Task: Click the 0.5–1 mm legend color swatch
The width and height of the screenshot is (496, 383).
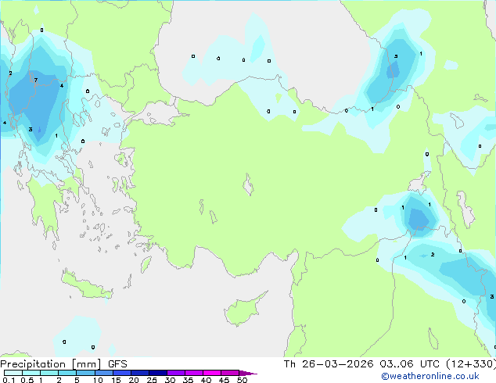Action: [31, 373]
